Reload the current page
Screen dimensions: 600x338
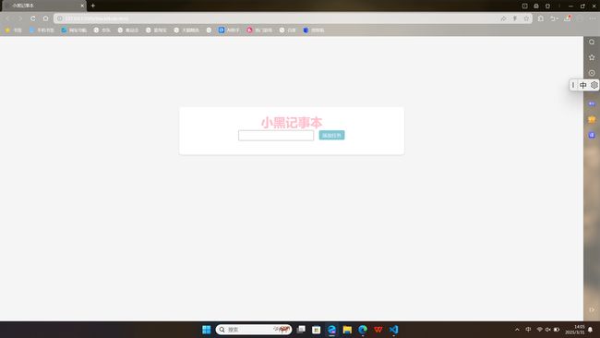[x=33, y=18]
